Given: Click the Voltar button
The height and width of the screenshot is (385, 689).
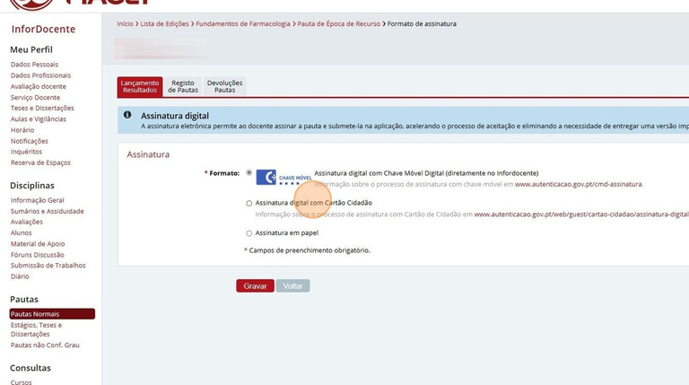Looking at the screenshot, I should coord(292,285).
